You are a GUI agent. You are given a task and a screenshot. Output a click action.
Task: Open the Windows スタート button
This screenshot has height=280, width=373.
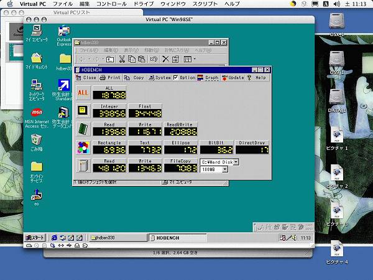[x=35, y=238]
